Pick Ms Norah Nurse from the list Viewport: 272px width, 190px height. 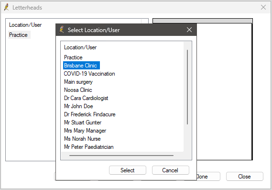coord(82,139)
